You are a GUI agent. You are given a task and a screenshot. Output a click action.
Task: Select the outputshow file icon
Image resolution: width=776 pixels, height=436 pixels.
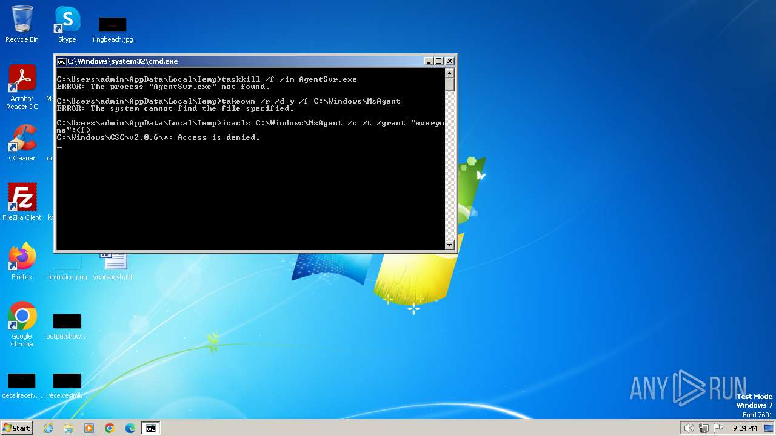click(67, 327)
